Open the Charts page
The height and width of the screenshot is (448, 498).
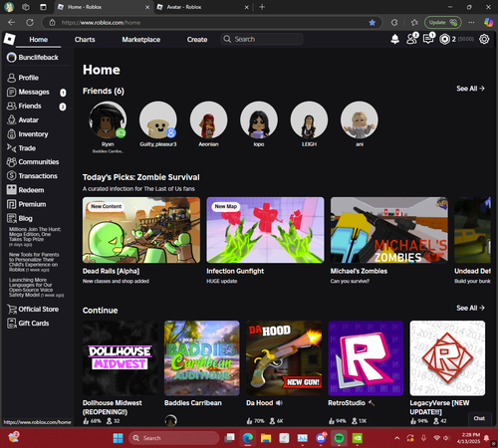(x=85, y=40)
